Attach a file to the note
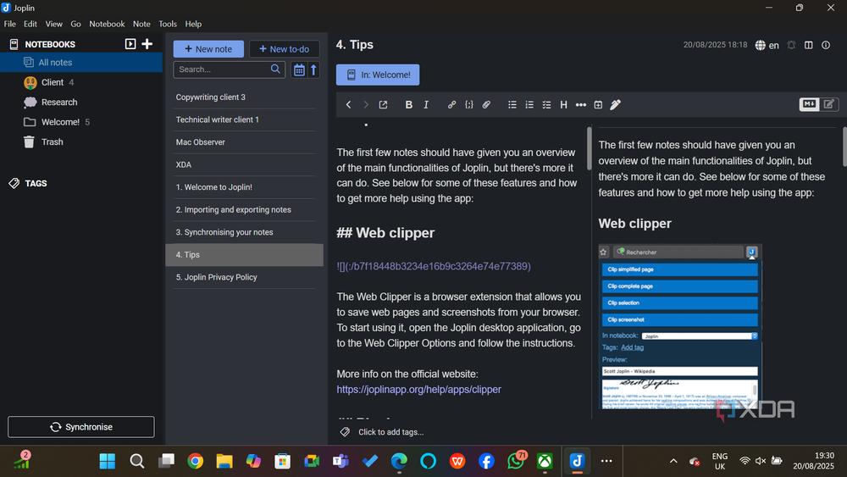Image resolution: width=847 pixels, height=477 pixels. tap(486, 105)
